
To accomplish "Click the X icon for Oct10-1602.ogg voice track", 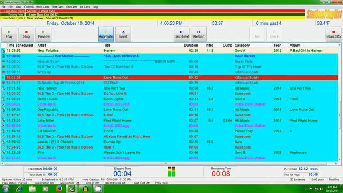I will point(3,126).
